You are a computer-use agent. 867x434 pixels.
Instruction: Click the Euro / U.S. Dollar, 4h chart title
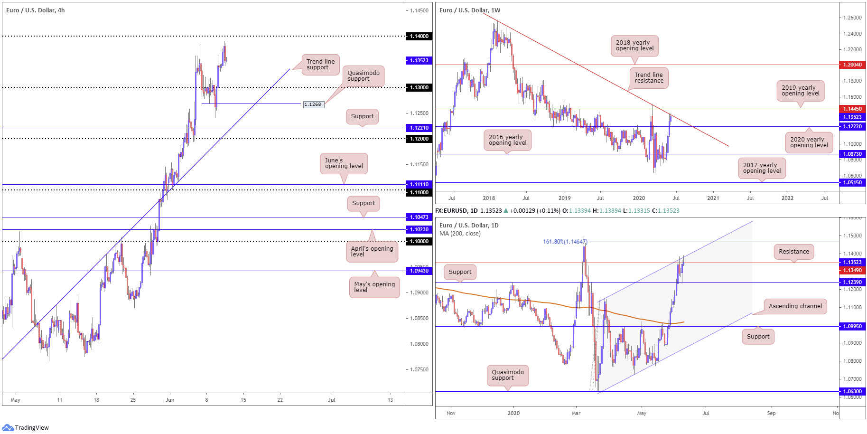tap(35, 10)
